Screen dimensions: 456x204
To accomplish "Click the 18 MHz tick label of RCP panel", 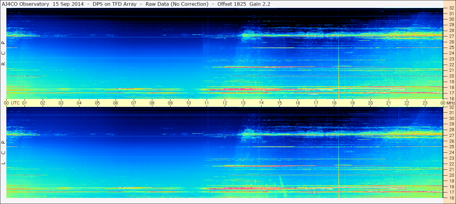I will pos(451,87).
